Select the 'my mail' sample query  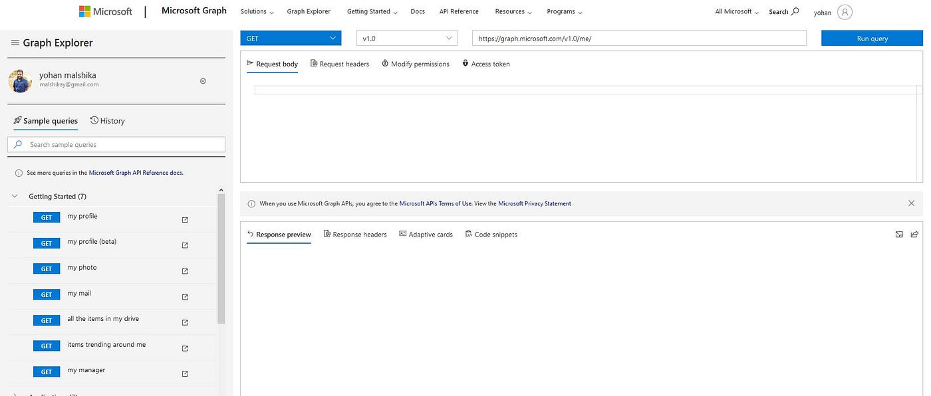click(79, 294)
